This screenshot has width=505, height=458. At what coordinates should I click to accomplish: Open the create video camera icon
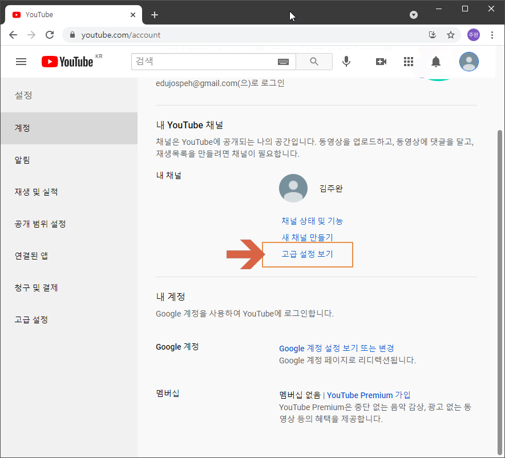(x=381, y=62)
